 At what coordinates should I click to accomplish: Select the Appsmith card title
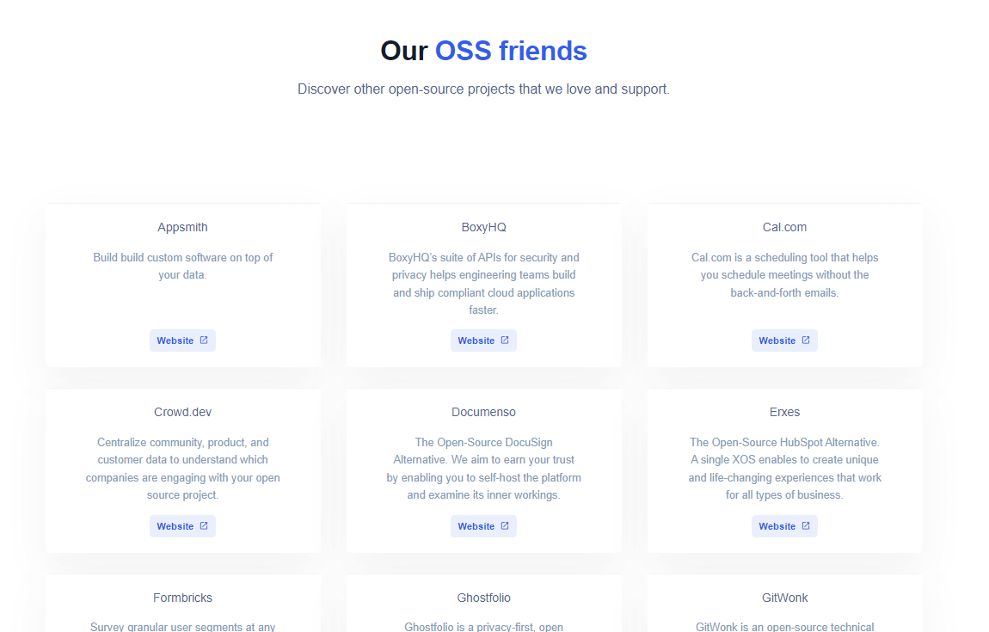tap(182, 227)
